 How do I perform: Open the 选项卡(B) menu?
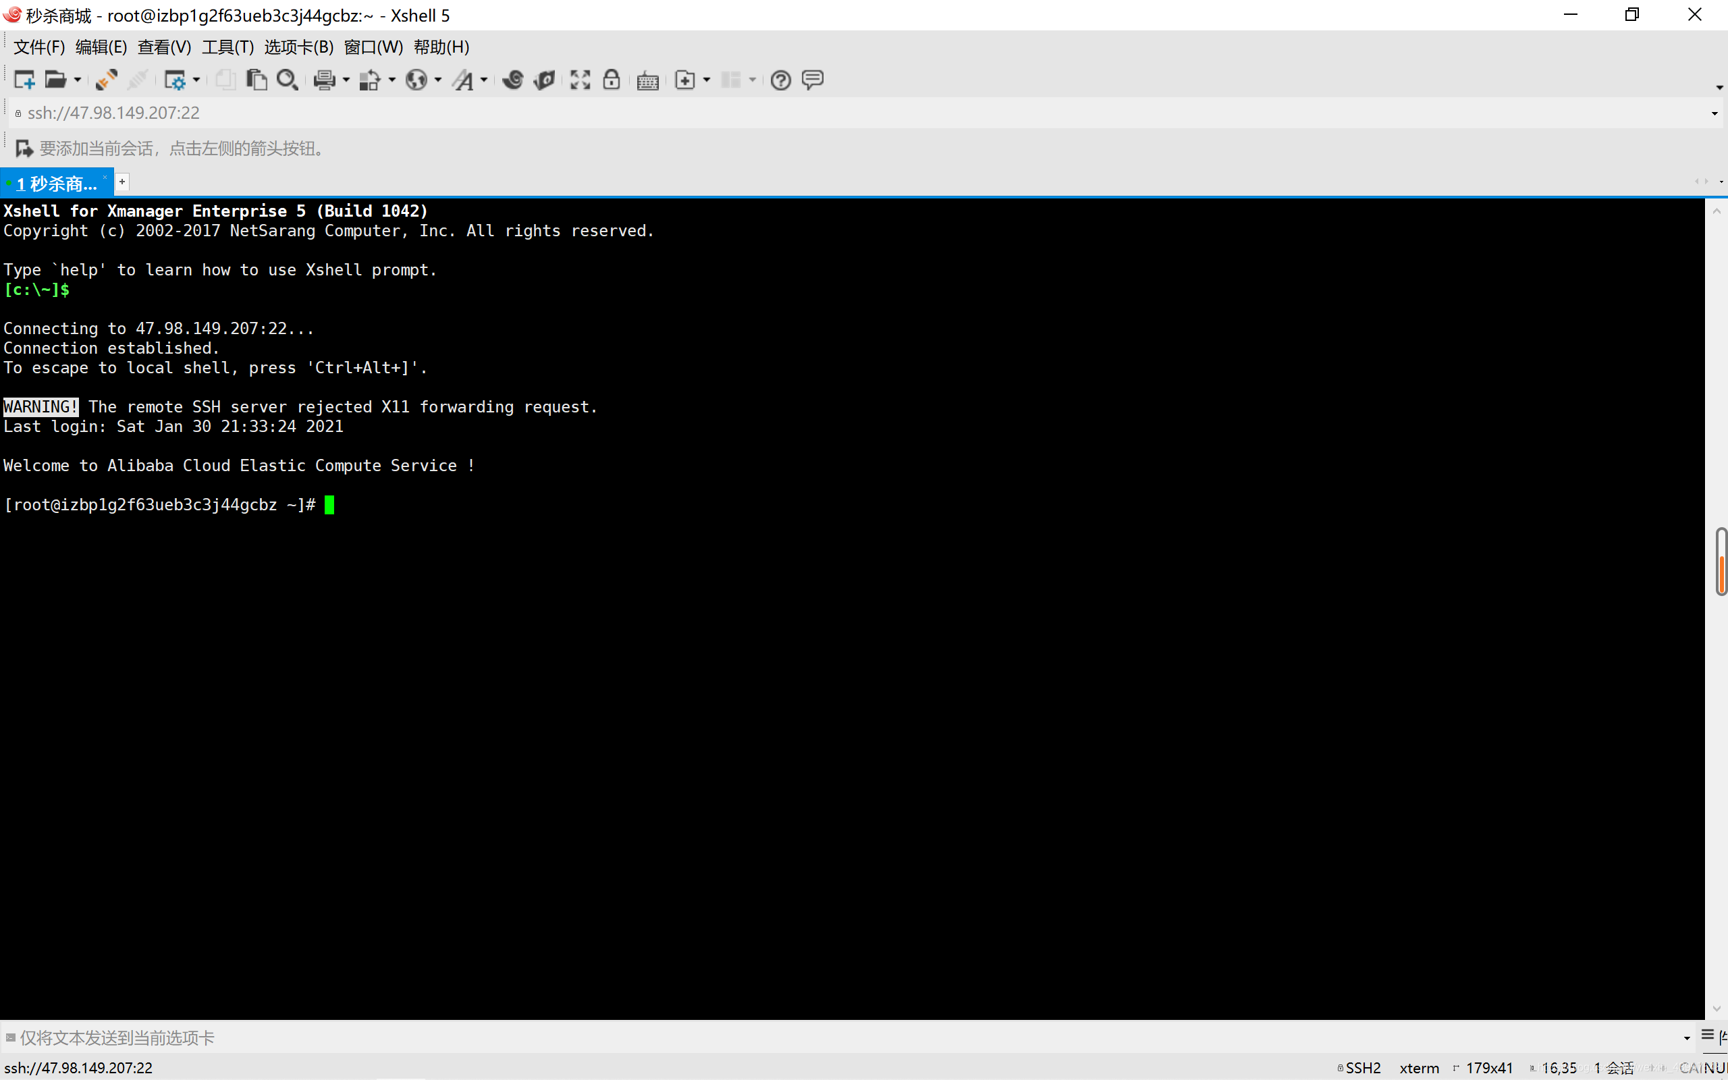tap(298, 47)
